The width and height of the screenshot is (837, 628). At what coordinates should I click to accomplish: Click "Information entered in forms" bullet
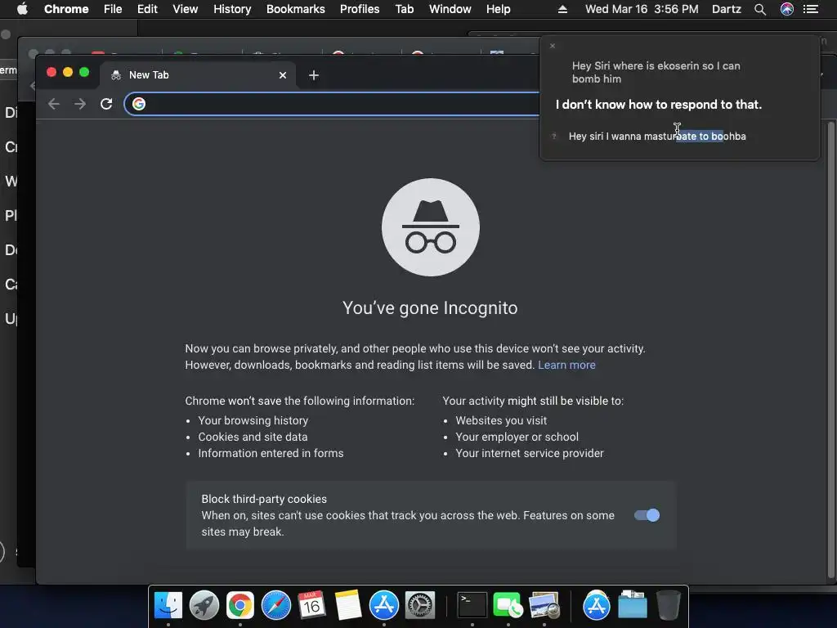coord(271,453)
